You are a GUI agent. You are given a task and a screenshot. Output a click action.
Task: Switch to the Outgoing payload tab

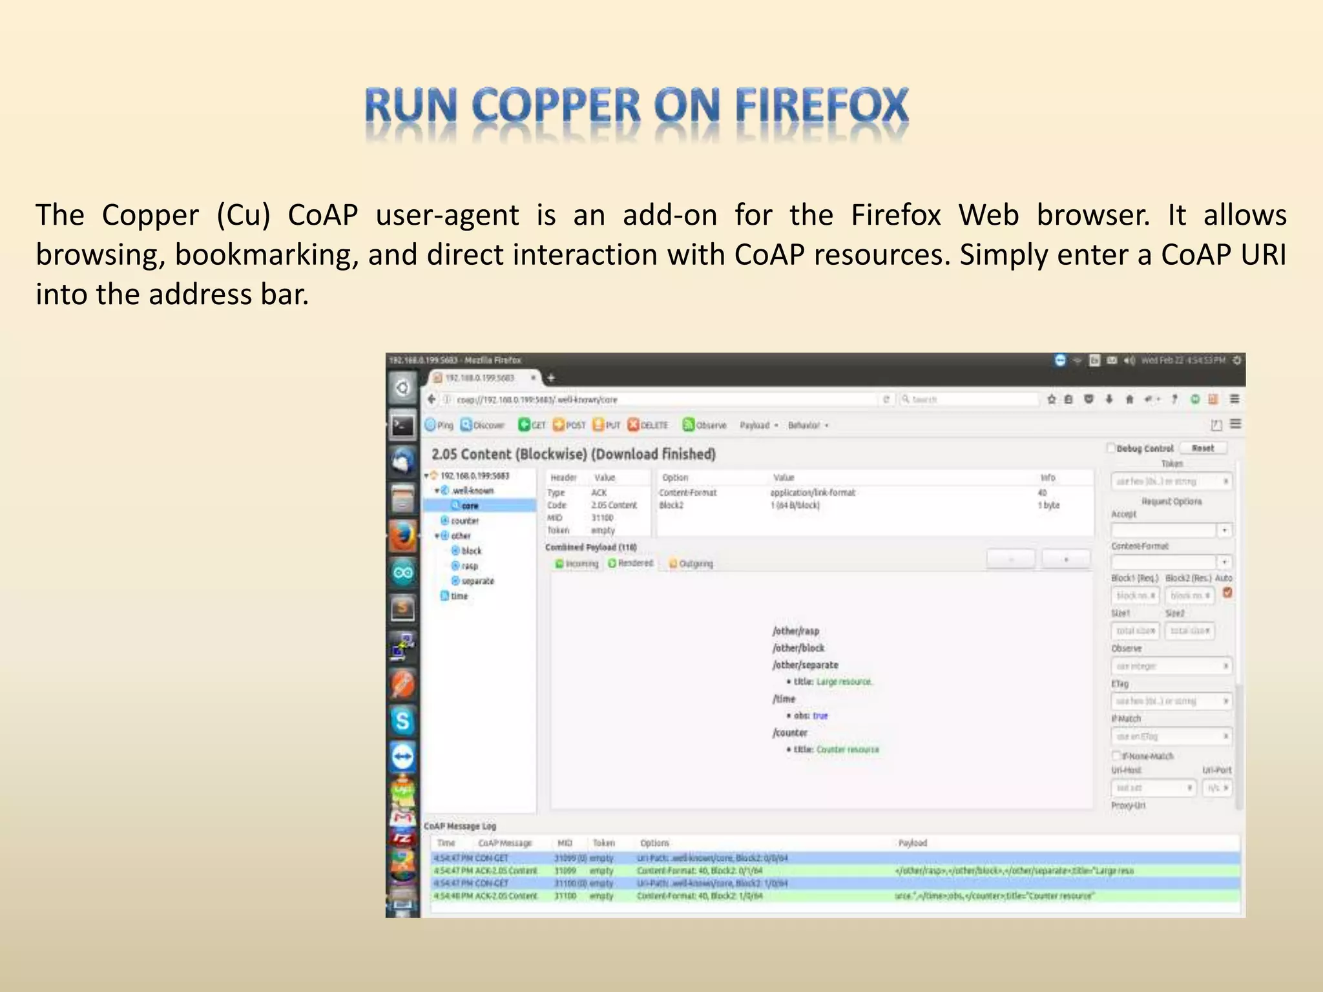tap(691, 564)
